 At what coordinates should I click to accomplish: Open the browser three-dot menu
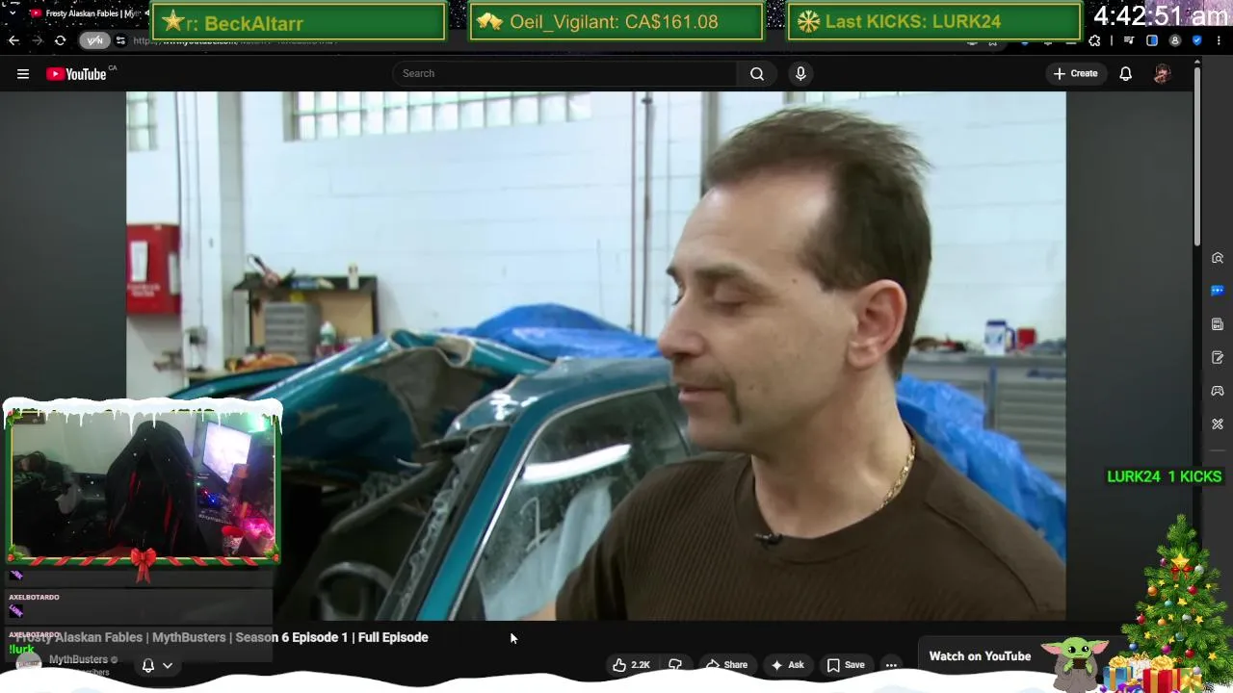click(x=1220, y=40)
